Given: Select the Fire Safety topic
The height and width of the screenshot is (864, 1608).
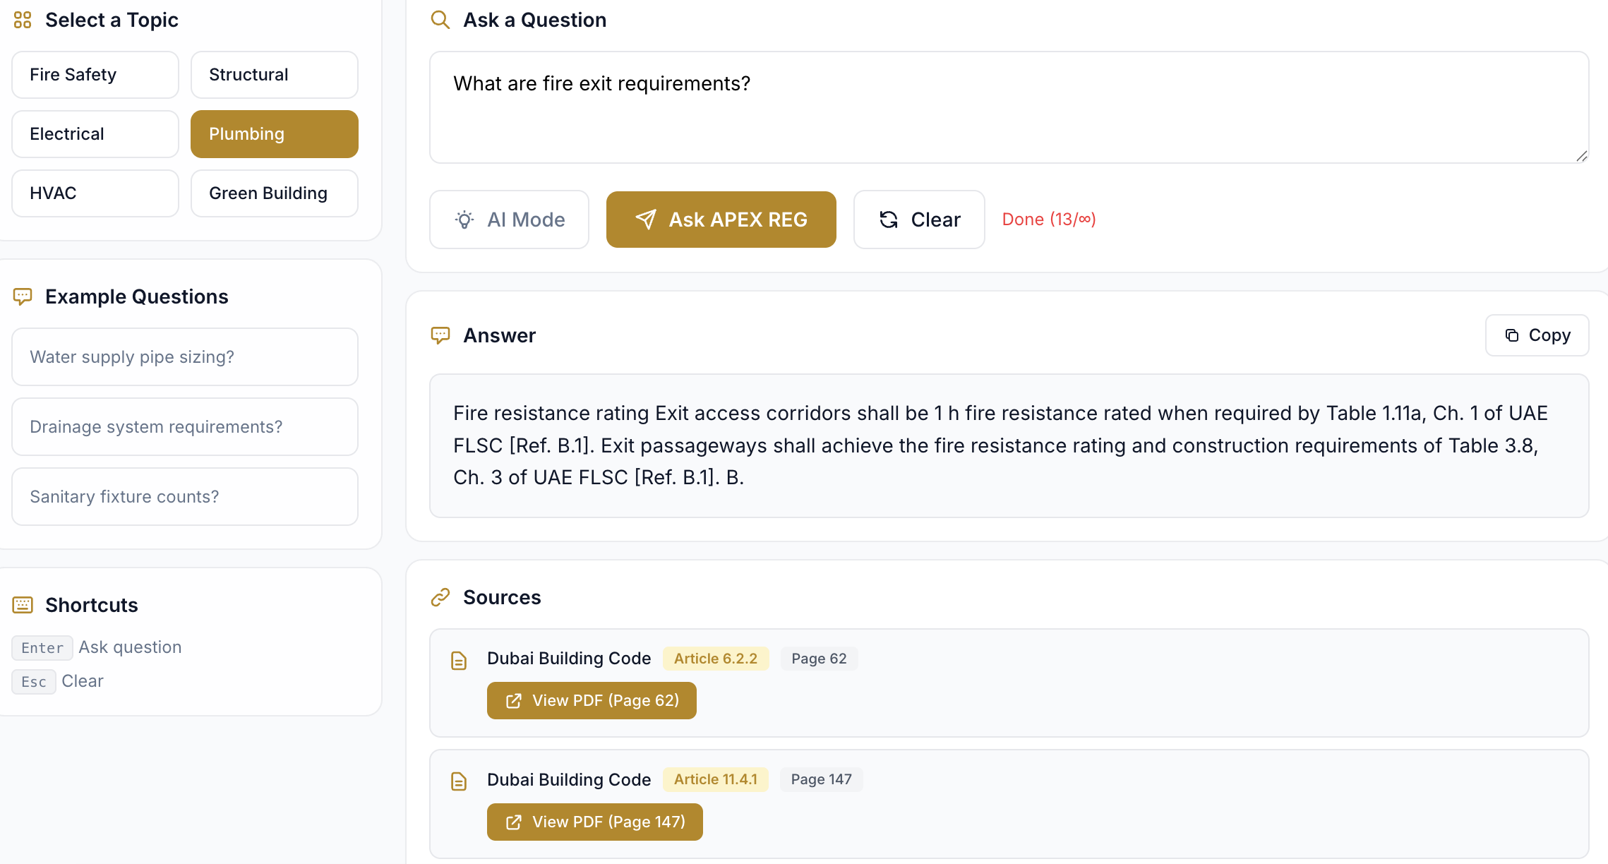Looking at the screenshot, I should click(95, 75).
